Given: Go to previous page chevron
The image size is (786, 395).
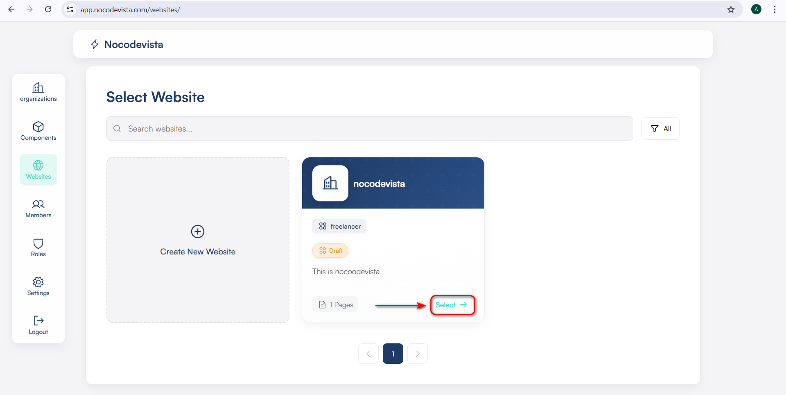Looking at the screenshot, I should (368, 354).
